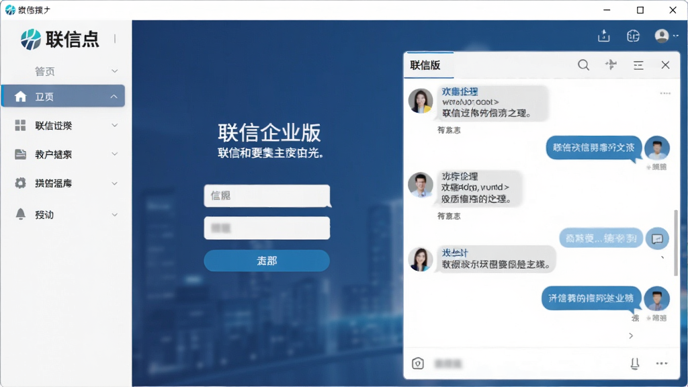Open dropdown dots next to user avatar

click(x=676, y=36)
